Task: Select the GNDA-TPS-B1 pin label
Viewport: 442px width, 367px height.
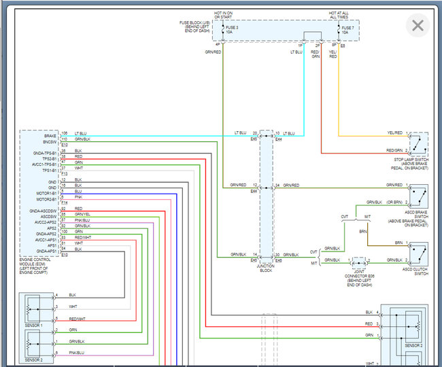Action: pos(45,154)
